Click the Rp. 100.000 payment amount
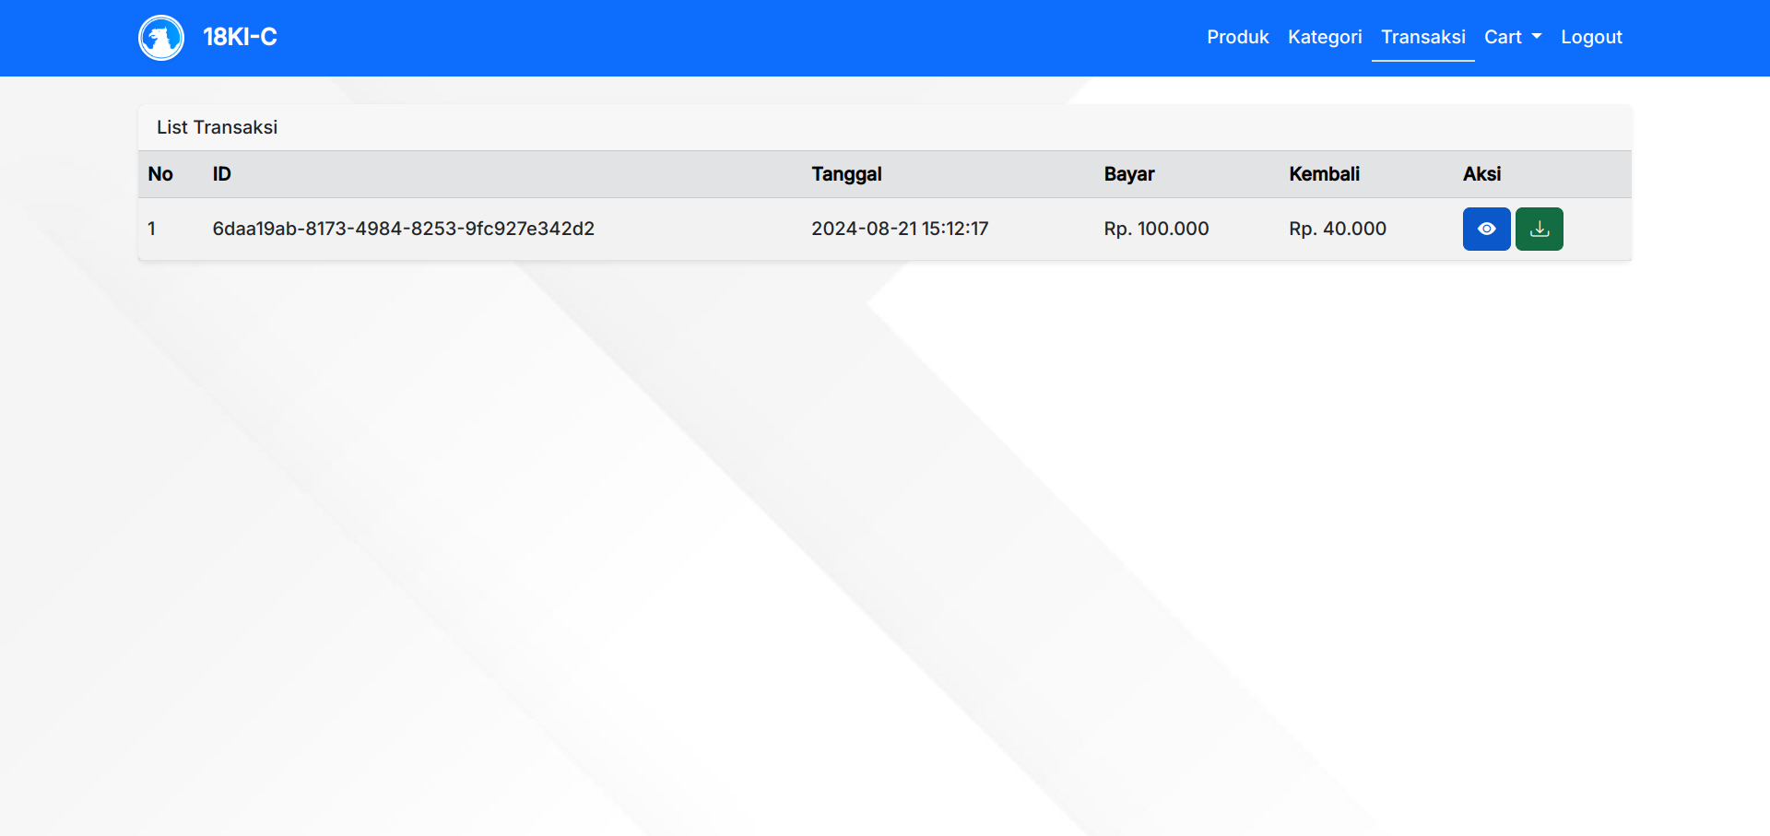The image size is (1770, 836). 1156,229
